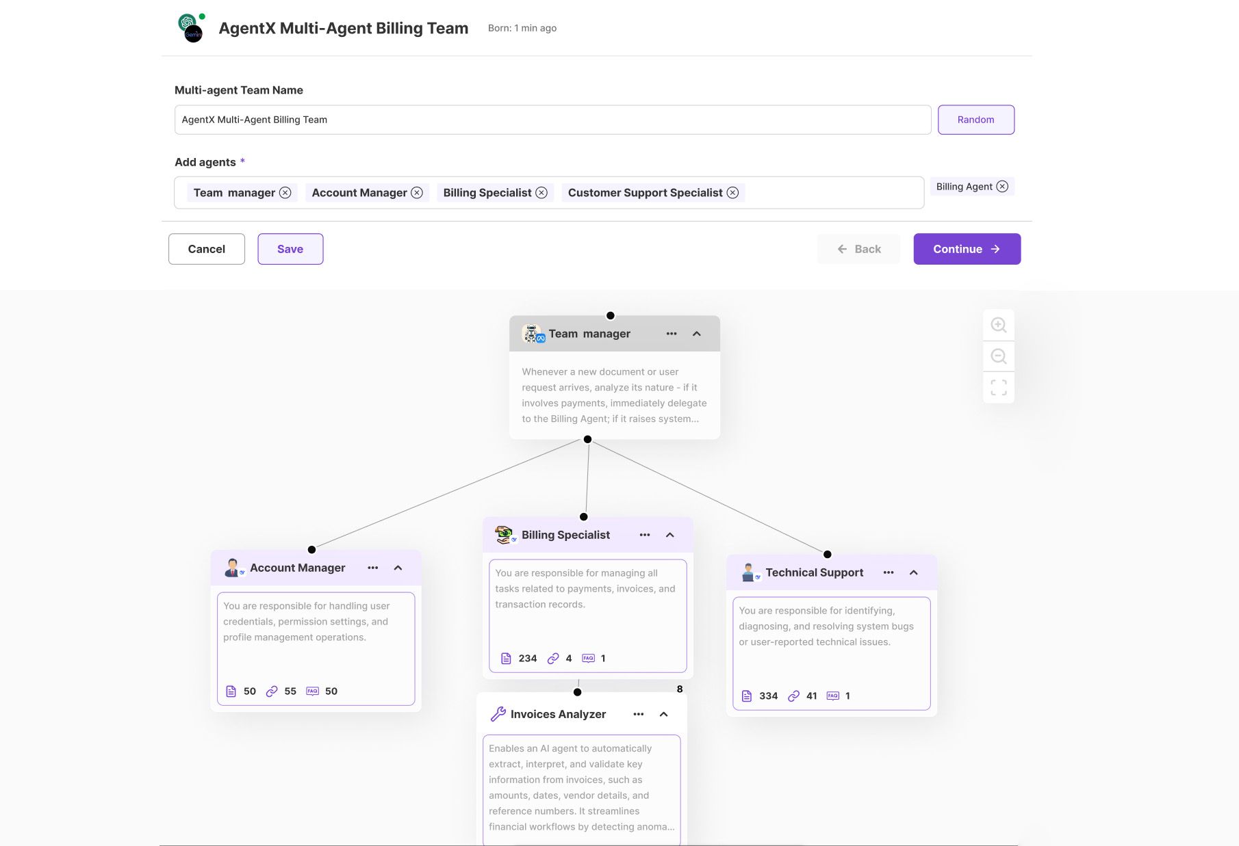Collapse the Technical Support node
Viewport: 1239px width, 846px height.
point(914,572)
